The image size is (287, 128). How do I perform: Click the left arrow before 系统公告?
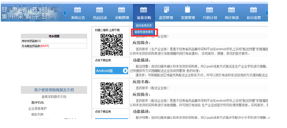pos(65,13)
